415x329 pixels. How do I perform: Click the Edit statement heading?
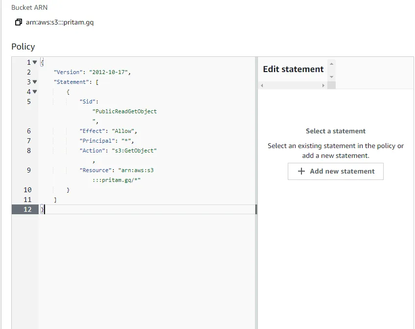pyautogui.click(x=293, y=69)
